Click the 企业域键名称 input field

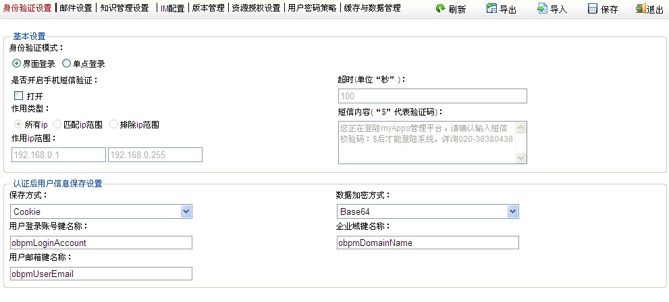coord(427,243)
